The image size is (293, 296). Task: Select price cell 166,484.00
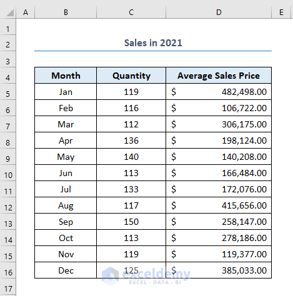[219, 173]
